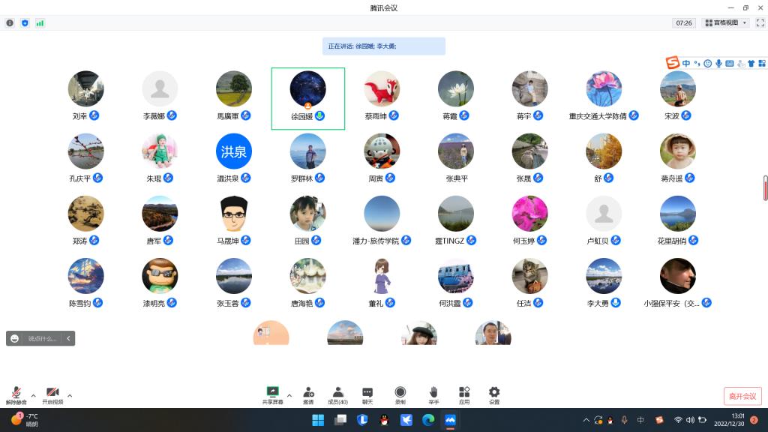Open the apps (应用) panel
The width and height of the screenshot is (768, 432).
tap(464, 394)
